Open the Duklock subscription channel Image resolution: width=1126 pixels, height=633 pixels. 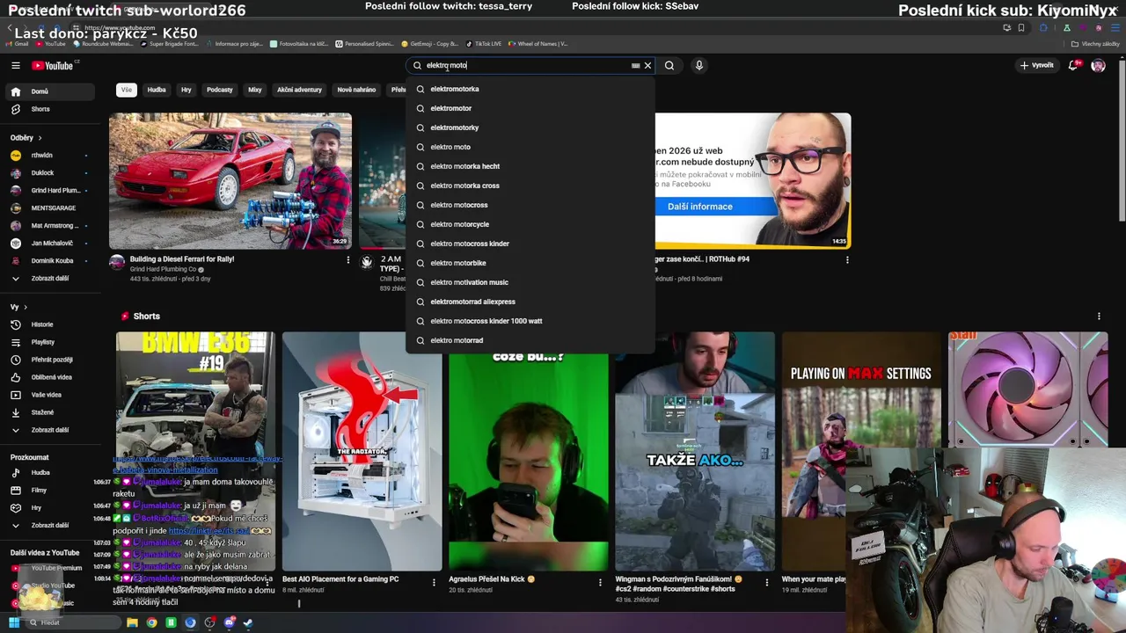pyautogui.click(x=51, y=173)
